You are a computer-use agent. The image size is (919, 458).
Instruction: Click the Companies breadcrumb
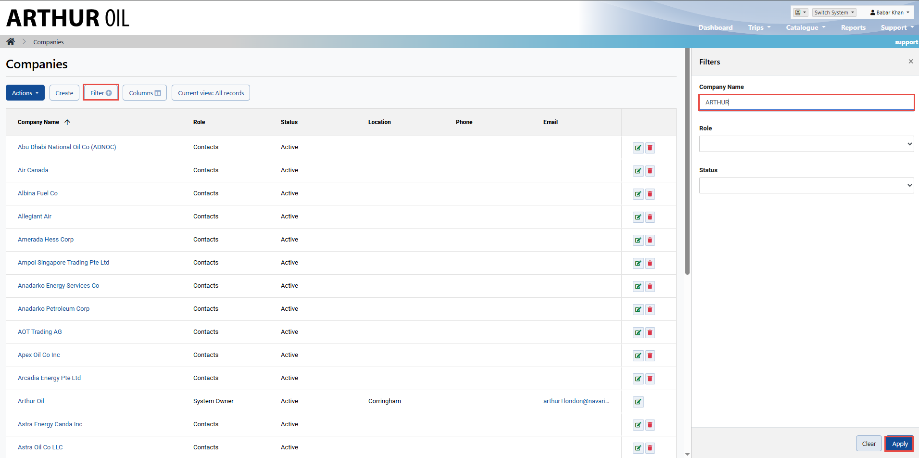point(49,42)
